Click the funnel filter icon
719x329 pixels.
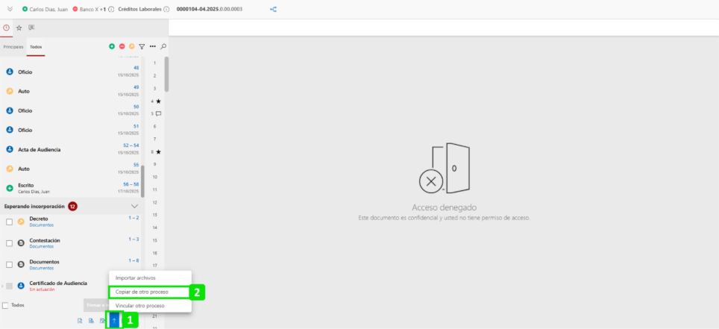142,47
